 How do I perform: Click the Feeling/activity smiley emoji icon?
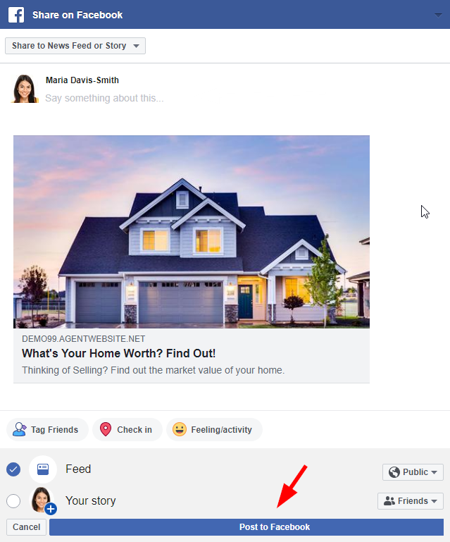(180, 429)
